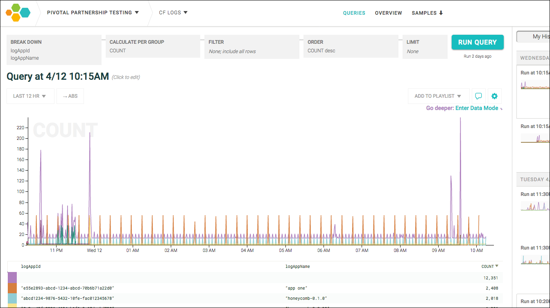Edit the CALCULATE PER GROUP field
Viewport: 550px width, 308px height.
pos(153,46)
